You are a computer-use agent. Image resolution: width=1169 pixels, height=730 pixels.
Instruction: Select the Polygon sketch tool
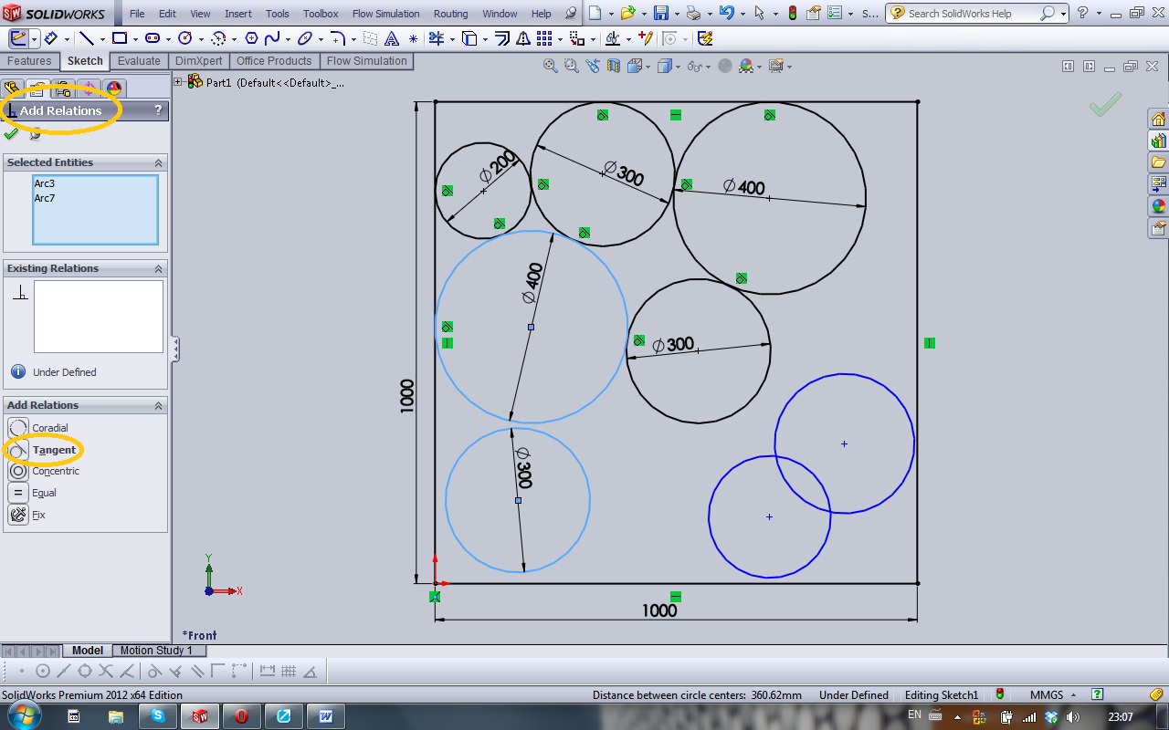point(251,38)
